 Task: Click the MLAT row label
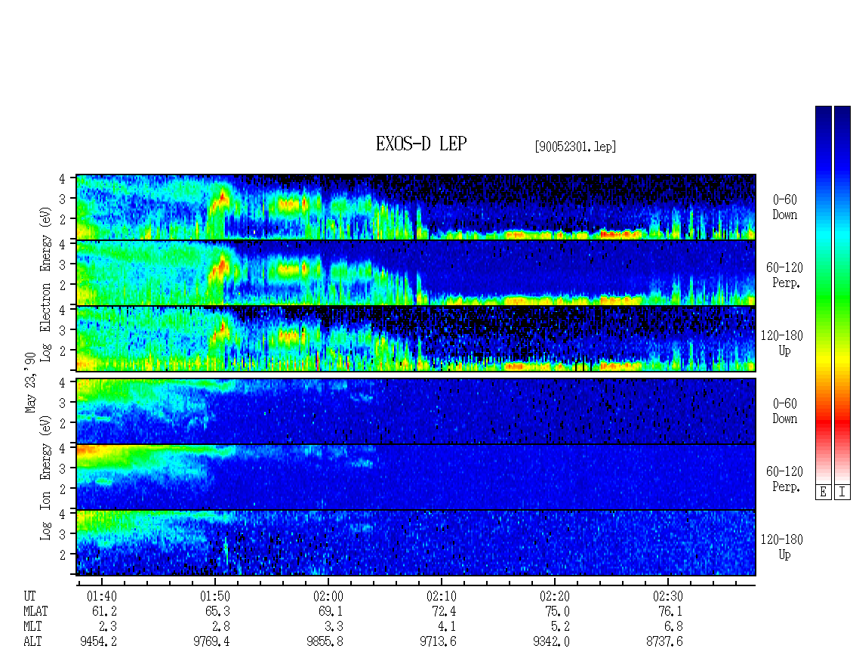pos(35,611)
